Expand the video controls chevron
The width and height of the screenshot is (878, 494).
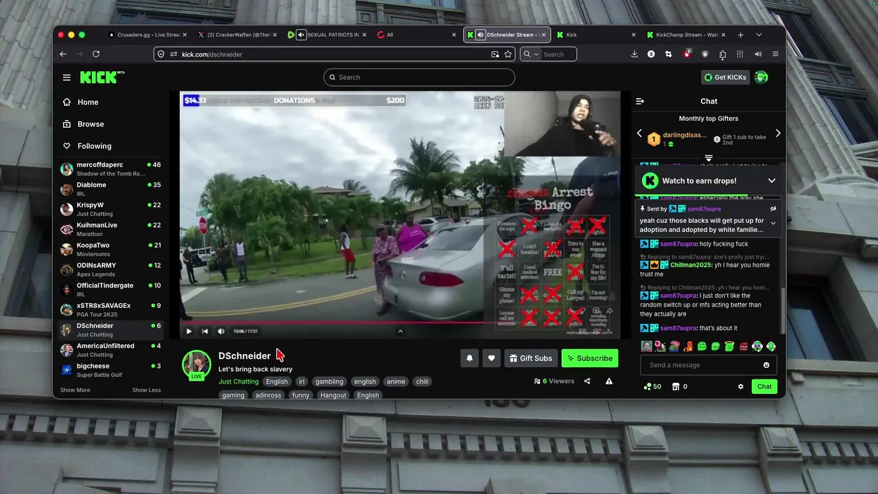(401, 331)
